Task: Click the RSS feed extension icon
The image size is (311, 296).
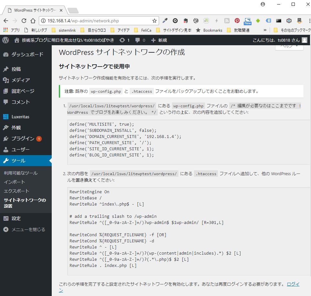Action: pos(227,21)
